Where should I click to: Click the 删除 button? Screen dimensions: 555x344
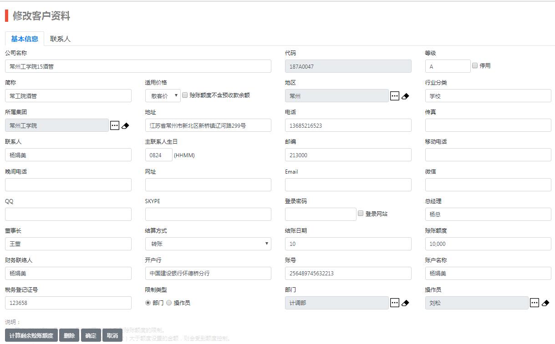tap(69, 335)
